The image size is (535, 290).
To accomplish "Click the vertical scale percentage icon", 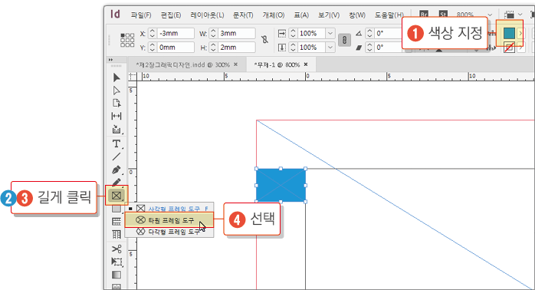I will pyautogui.click(x=282, y=48).
